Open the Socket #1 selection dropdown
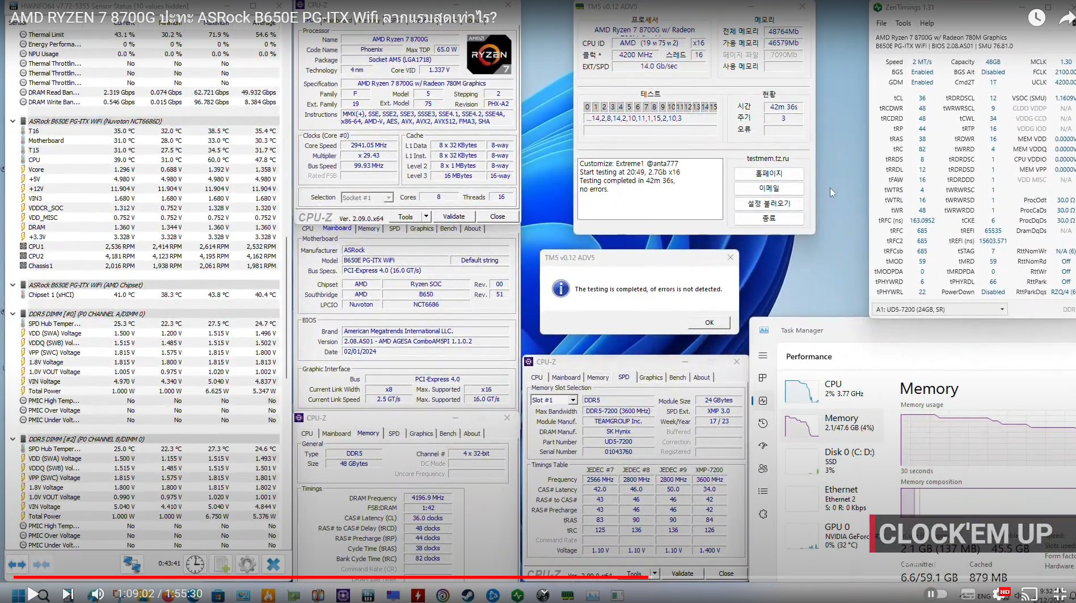The height and width of the screenshot is (603, 1076). pyautogui.click(x=367, y=198)
